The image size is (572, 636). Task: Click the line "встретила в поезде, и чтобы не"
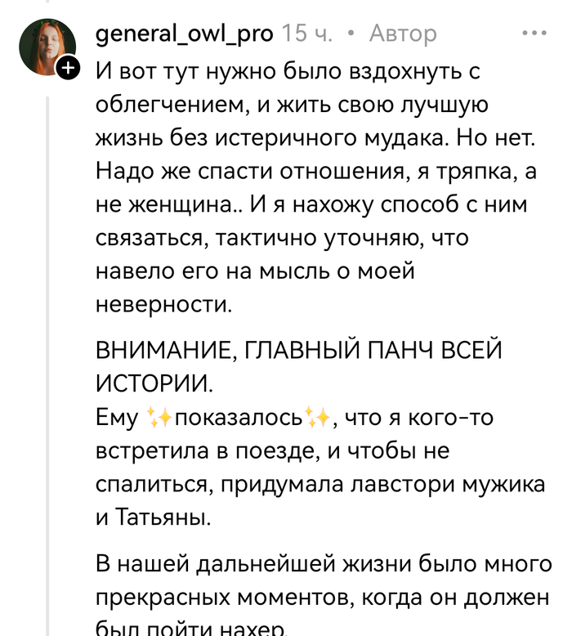[273, 450]
